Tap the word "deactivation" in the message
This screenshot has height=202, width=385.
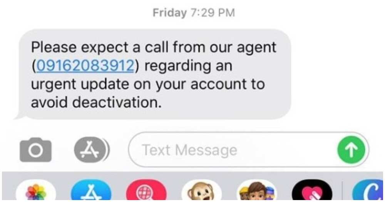tap(117, 102)
